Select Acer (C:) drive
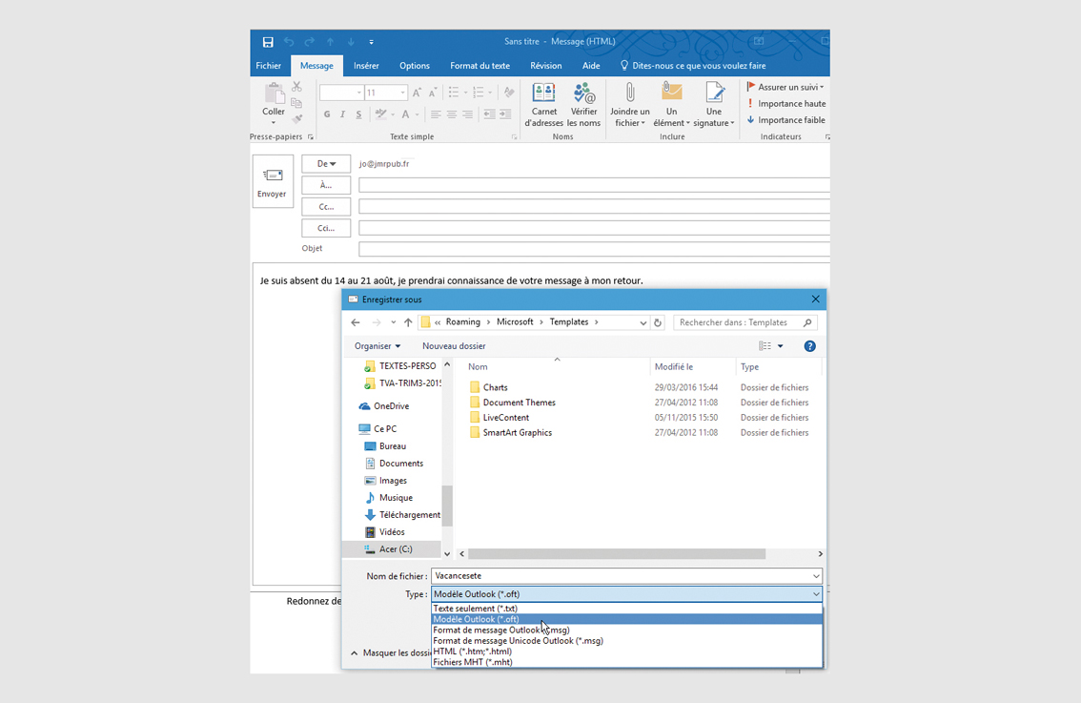Image resolution: width=1081 pixels, height=703 pixels. (x=389, y=549)
